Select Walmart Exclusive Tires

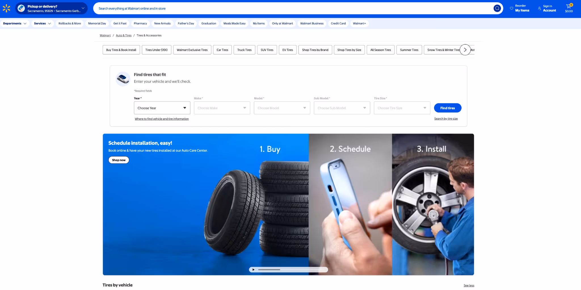(192, 50)
